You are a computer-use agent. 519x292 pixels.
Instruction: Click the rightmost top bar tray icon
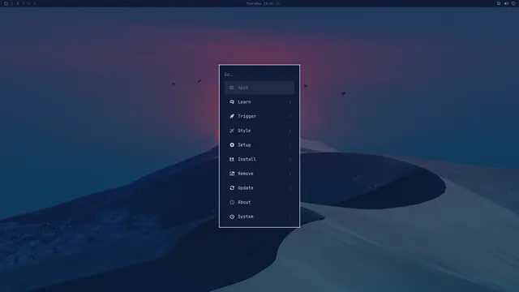pyautogui.click(x=513, y=3)
